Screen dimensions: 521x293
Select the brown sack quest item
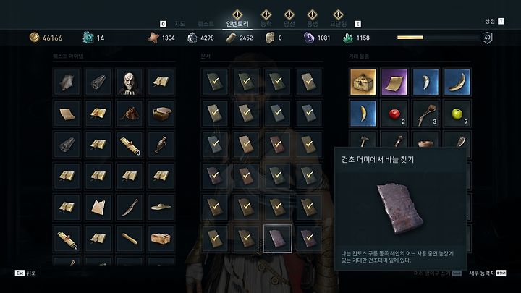point(130,114)
